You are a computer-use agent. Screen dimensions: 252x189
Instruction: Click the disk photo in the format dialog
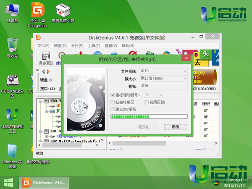click(x=86, y=99)
